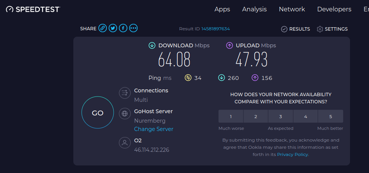Screen dimensions: 369x173
Task: Click the O2 provider name
Action: tap(138, 140)
